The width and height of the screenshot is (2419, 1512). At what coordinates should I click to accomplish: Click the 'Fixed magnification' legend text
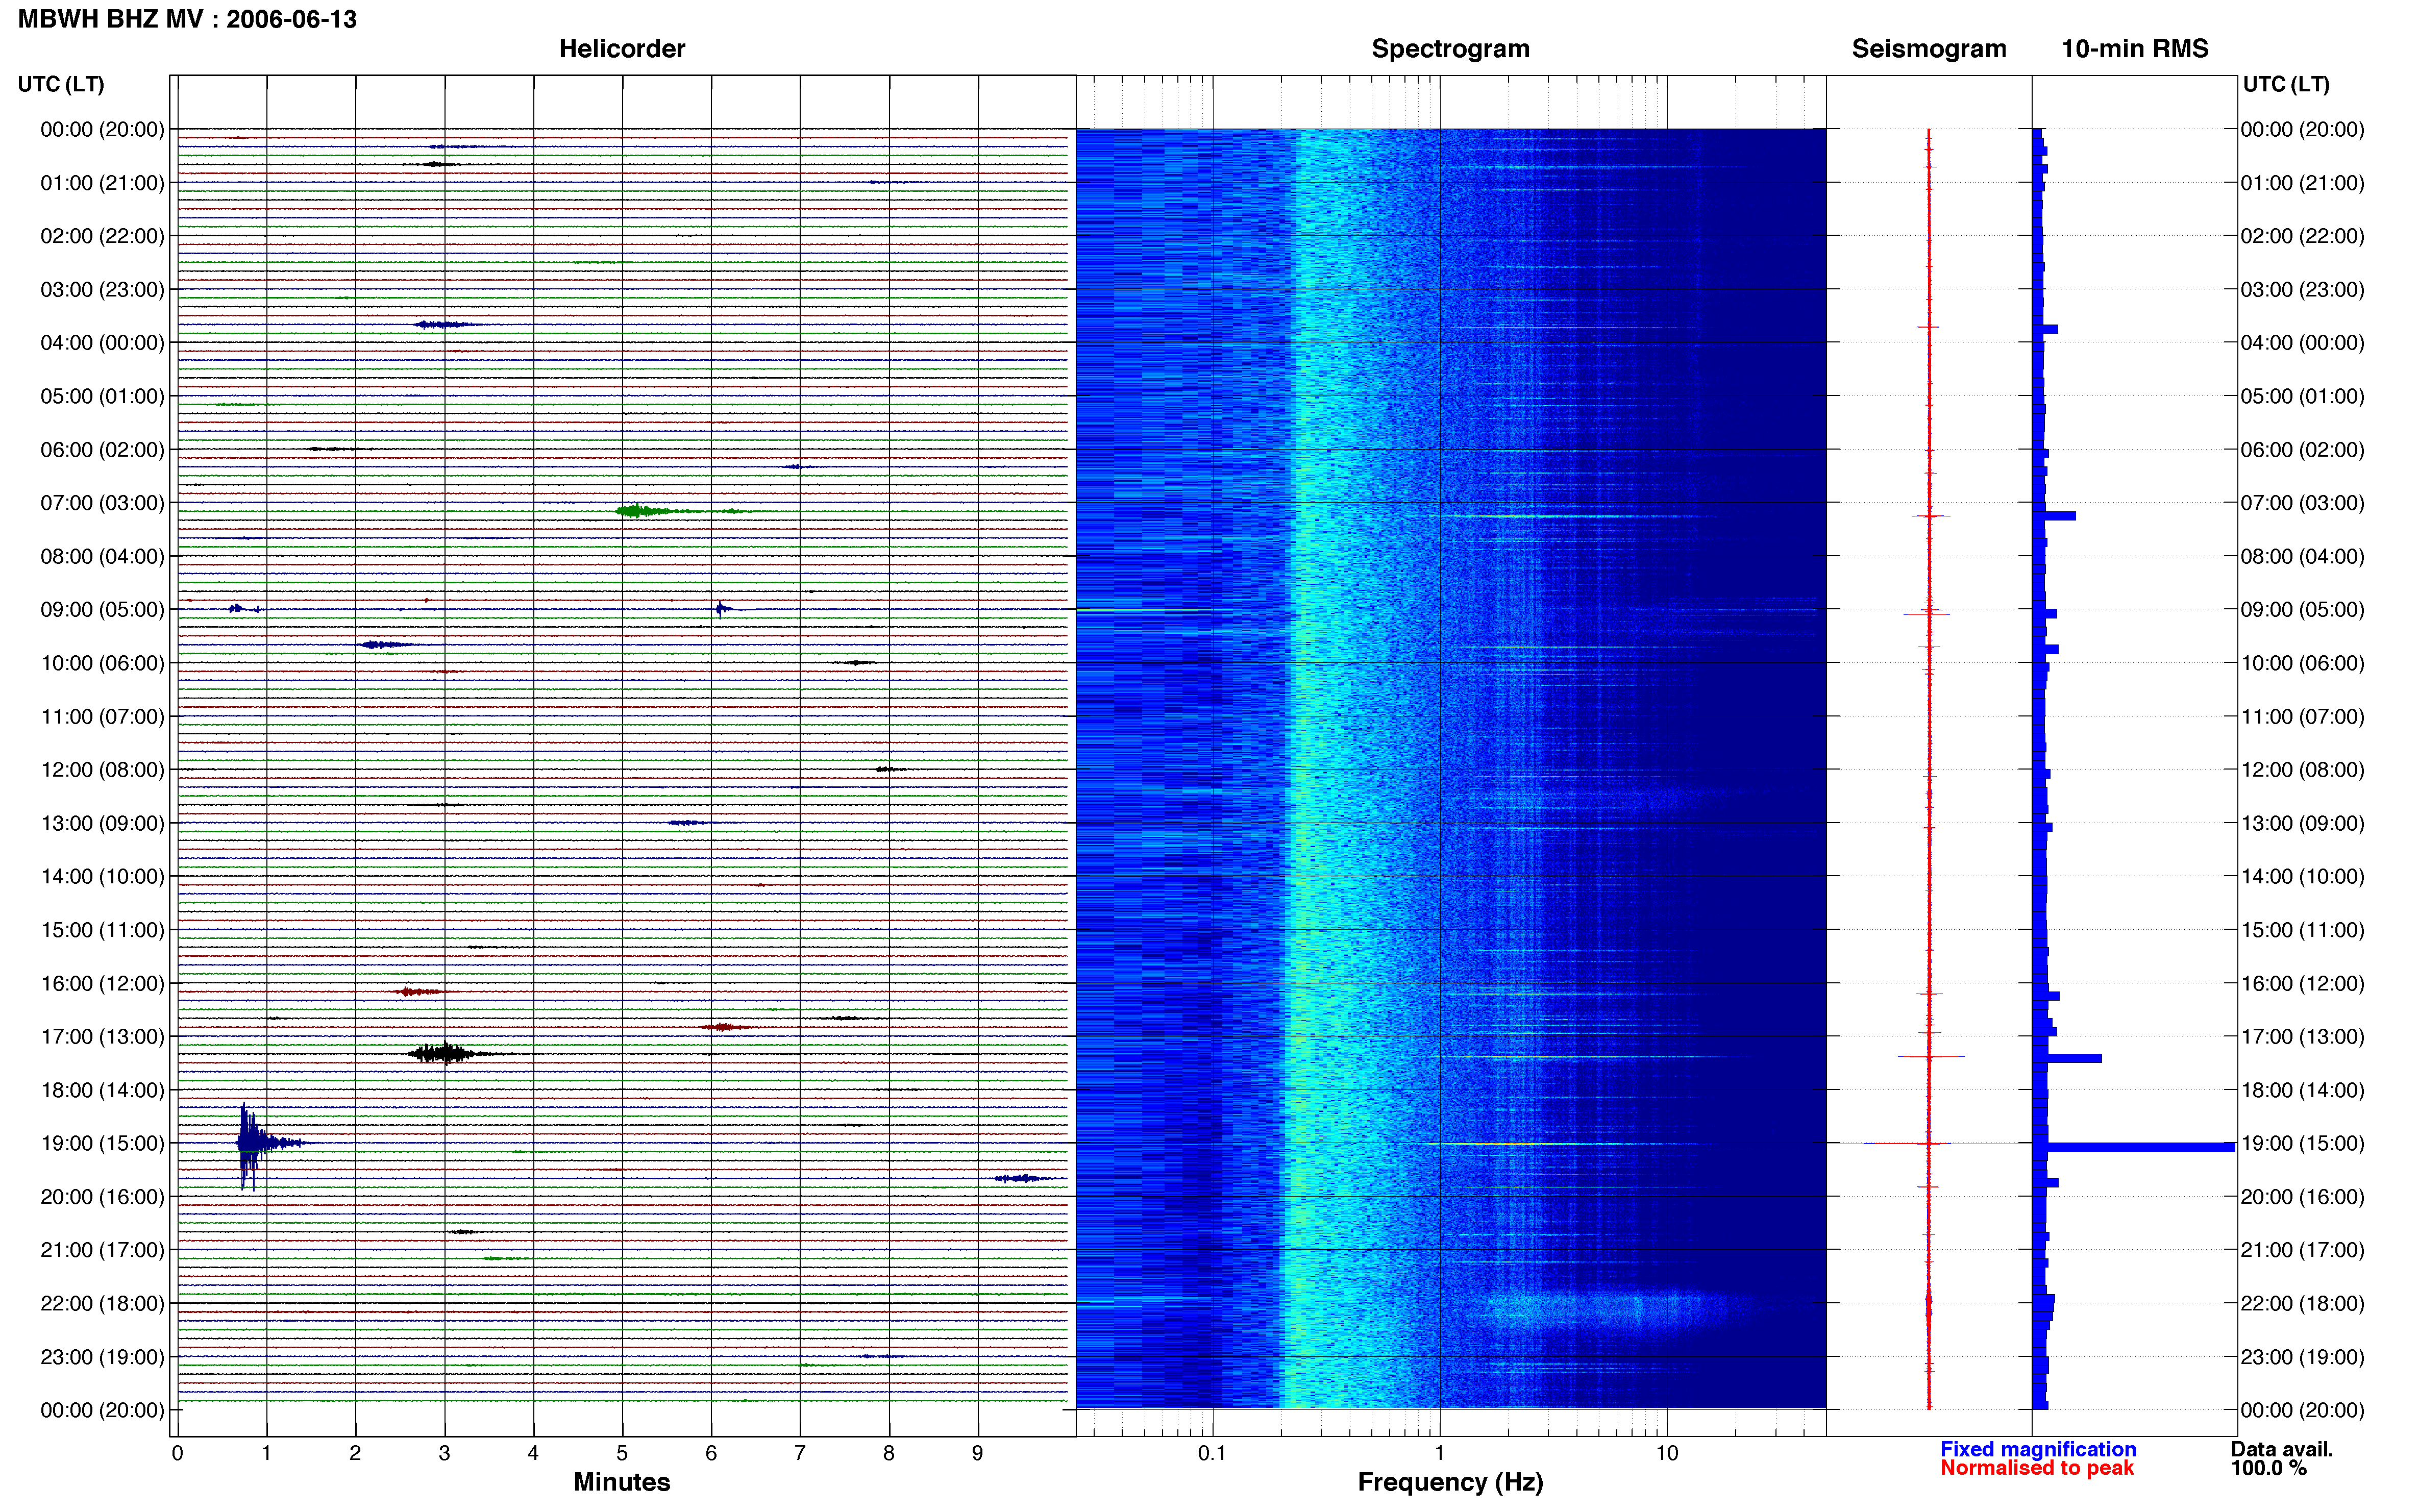(2037, 1449)
